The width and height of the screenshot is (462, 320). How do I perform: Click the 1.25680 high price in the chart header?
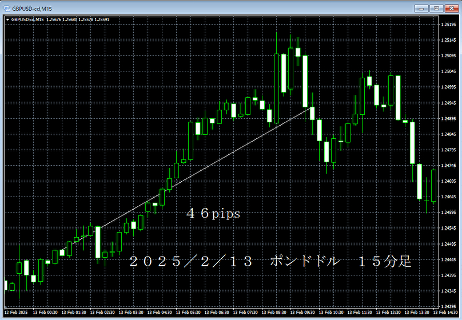[x=70, y=20]
